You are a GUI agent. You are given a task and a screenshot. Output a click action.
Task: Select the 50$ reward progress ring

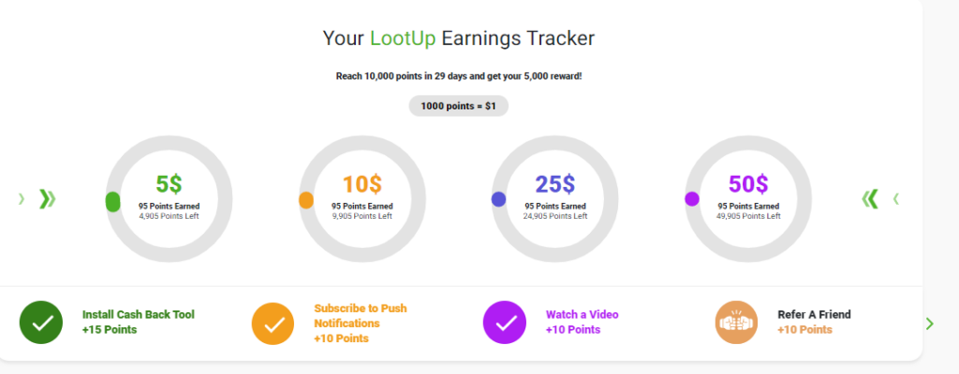(x=748, y=199)
